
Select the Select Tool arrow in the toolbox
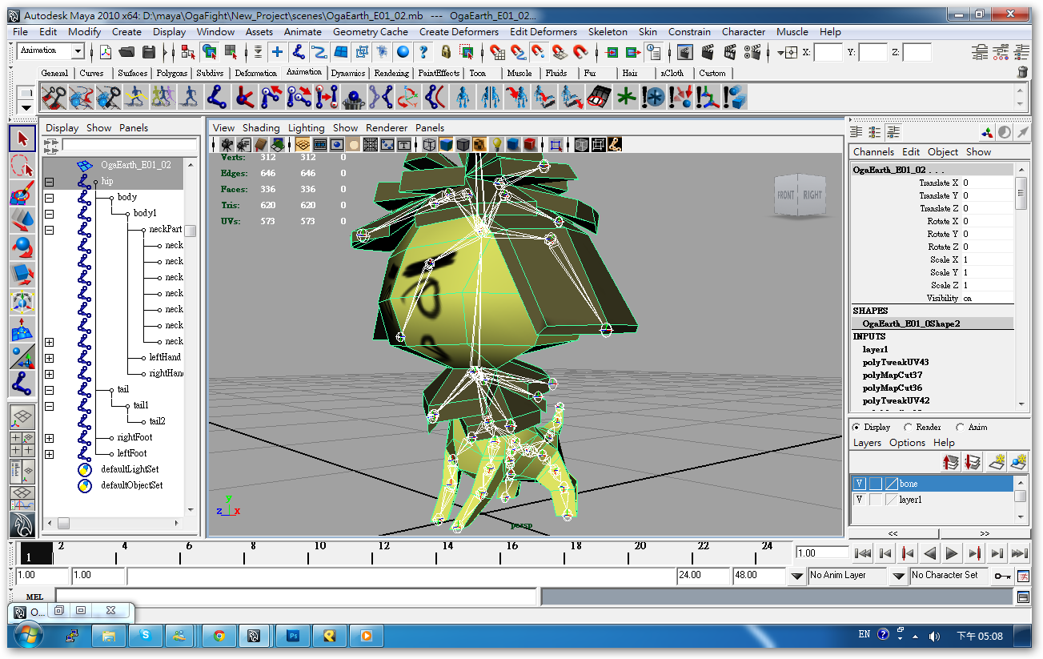tap(21, 138)
